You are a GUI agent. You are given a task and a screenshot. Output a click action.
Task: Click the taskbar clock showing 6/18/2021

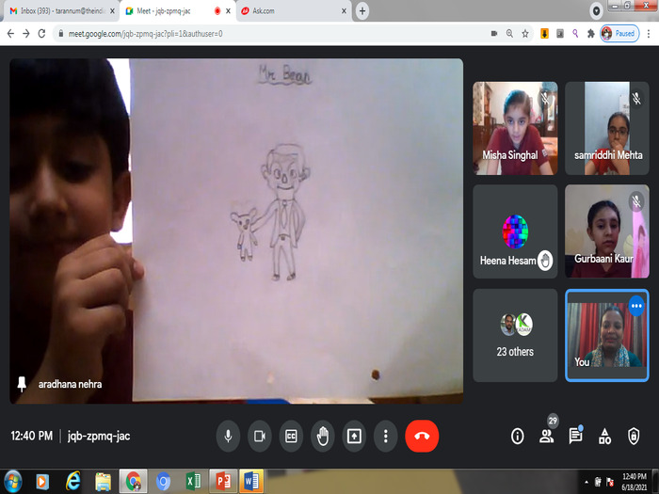pos(635,482)
